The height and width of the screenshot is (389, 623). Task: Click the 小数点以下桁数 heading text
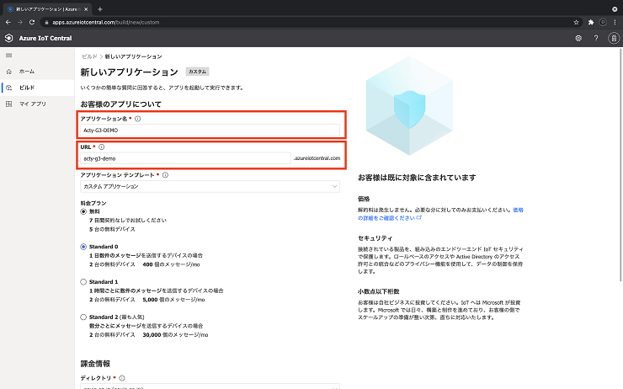(378, 291)
